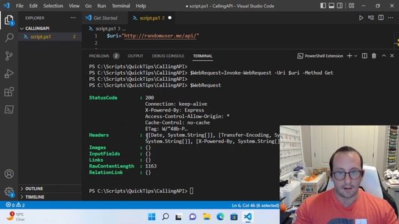The height and width of the screenshot is (224, 399).
Task: Toggle secondary side bar layout icon
Action: [339, 6]
